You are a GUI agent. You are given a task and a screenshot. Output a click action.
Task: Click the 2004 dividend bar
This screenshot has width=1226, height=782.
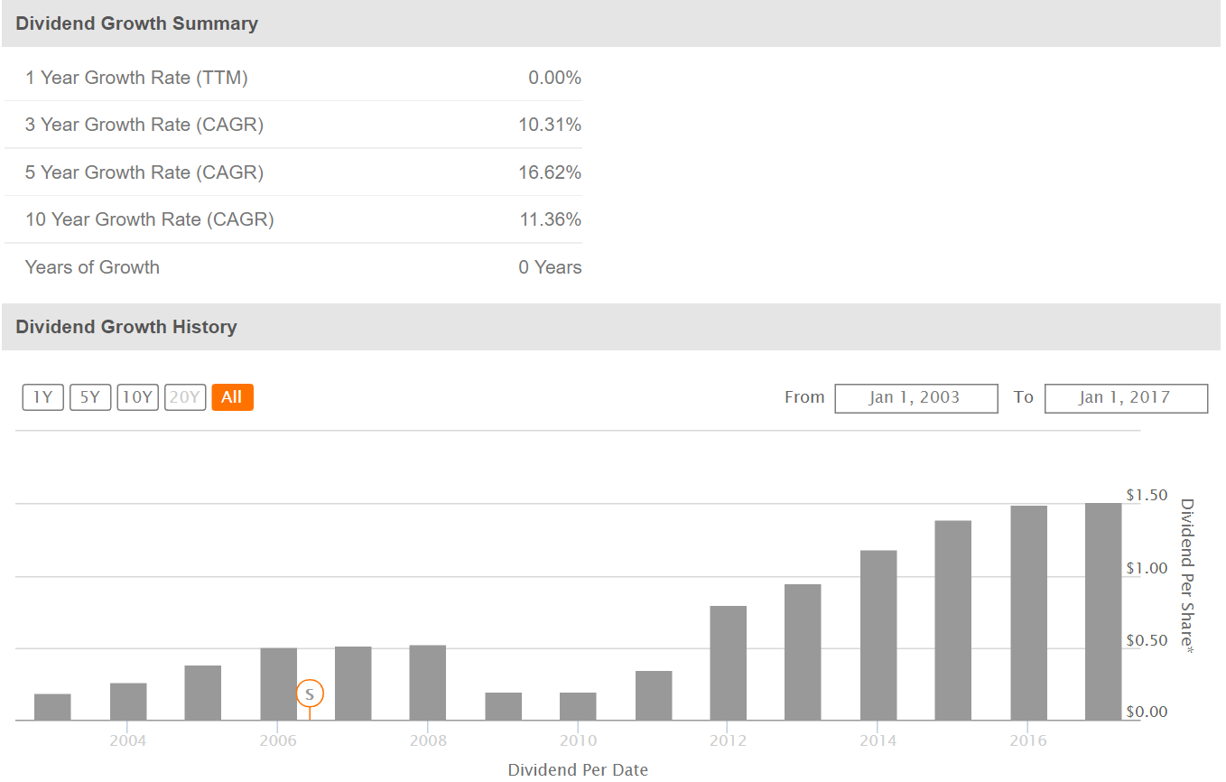tap(128, 702)
